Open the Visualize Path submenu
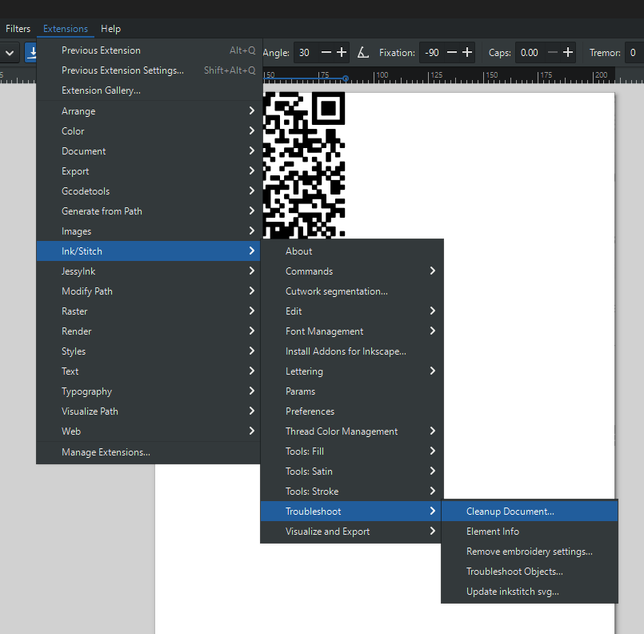 pos(148,411)
